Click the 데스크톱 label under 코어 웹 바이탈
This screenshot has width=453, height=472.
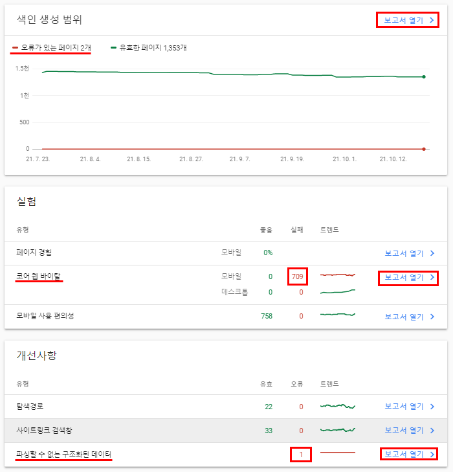click(x=235, y=292)
